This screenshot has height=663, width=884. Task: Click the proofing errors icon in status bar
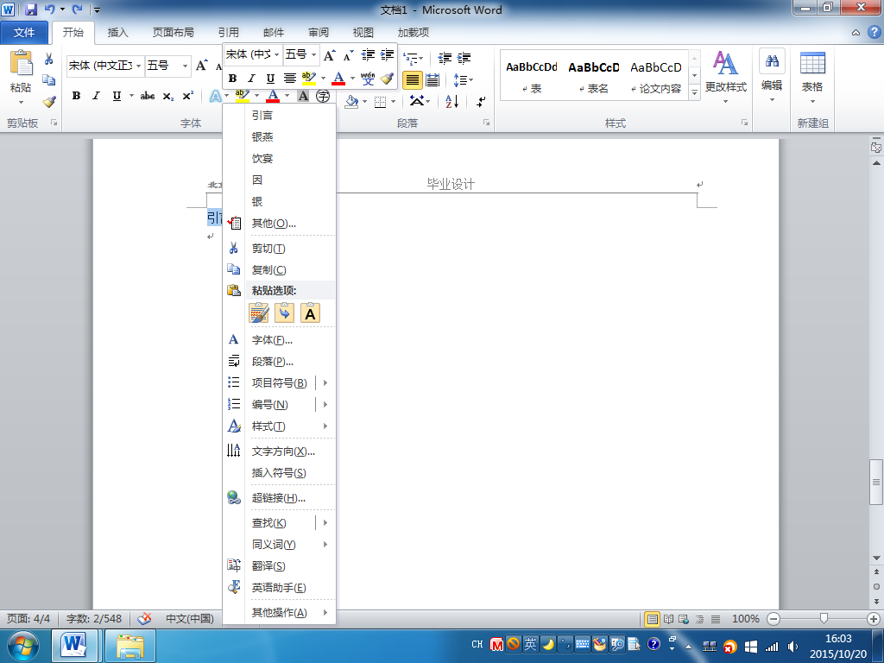pyautogui.click(x=144, y=618)
